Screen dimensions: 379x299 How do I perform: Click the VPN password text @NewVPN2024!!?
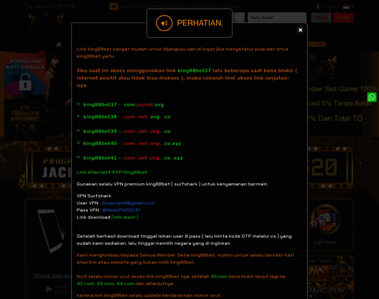(x=121, y=210)
